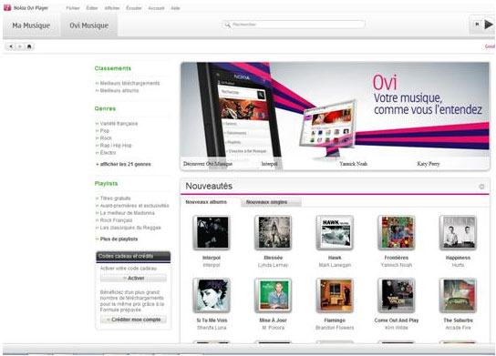Browse the Variété française genre
Screen dimensions: 496x356
(119, 124)
